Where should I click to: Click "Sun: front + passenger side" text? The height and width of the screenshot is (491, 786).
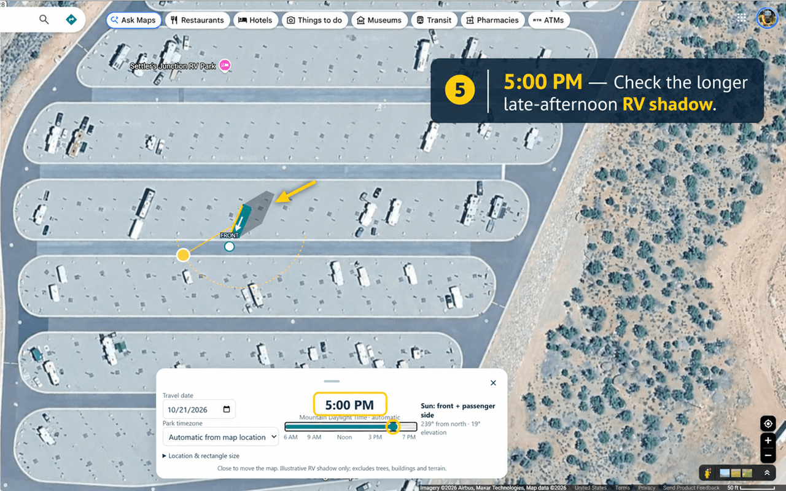coord(458,411)
